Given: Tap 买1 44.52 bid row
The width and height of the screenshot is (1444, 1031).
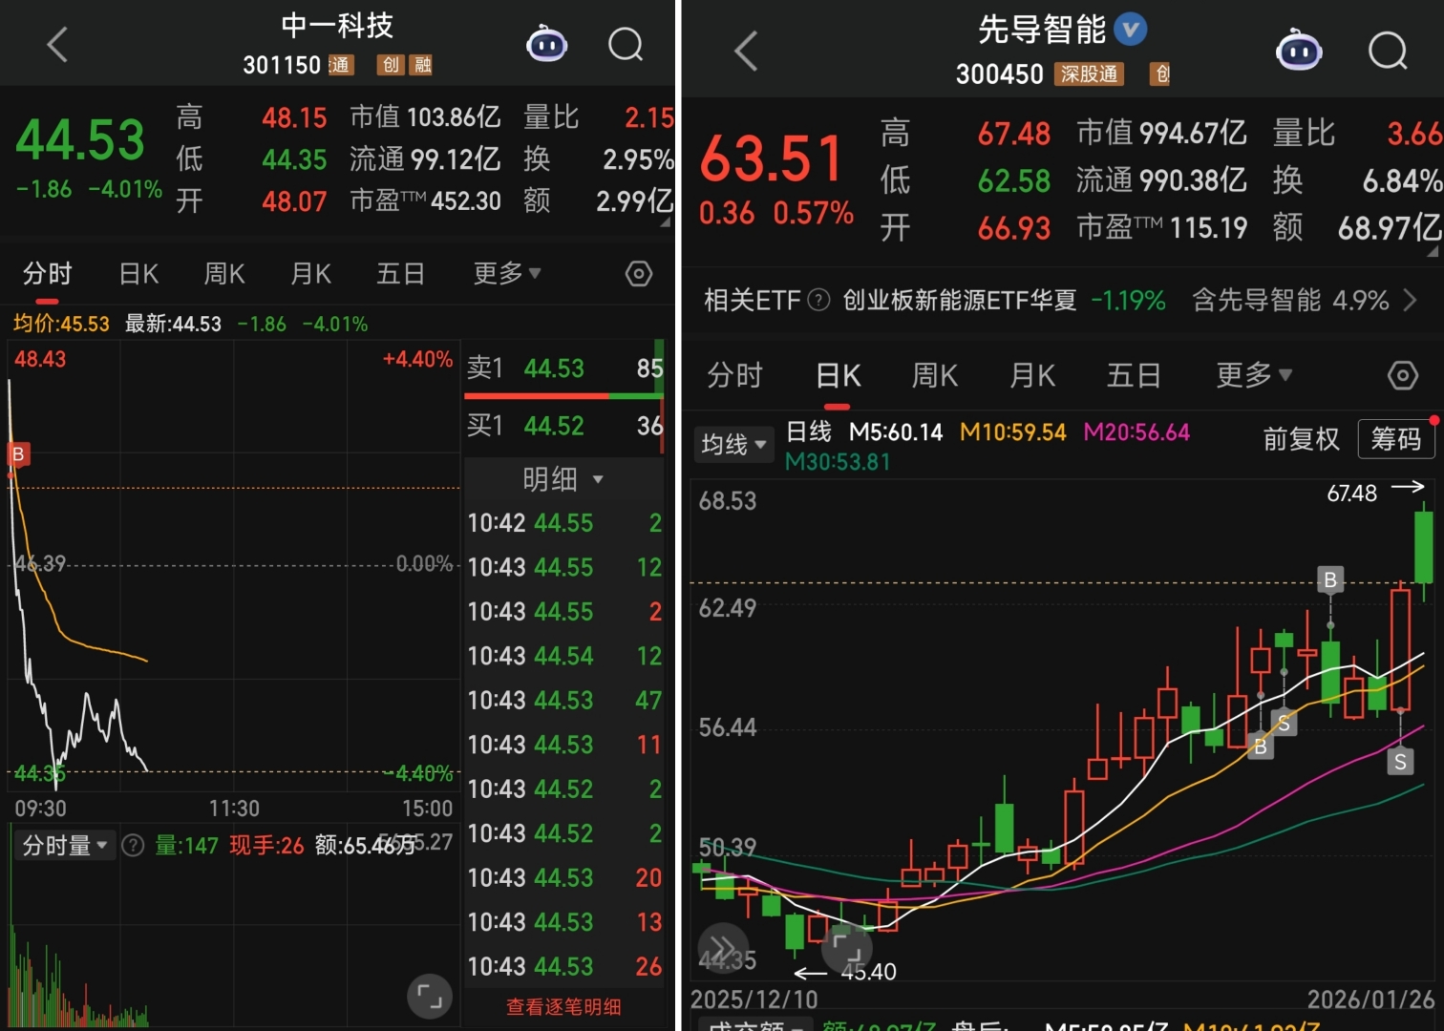Looking at the screenshot, I should (x=564, y=426).
